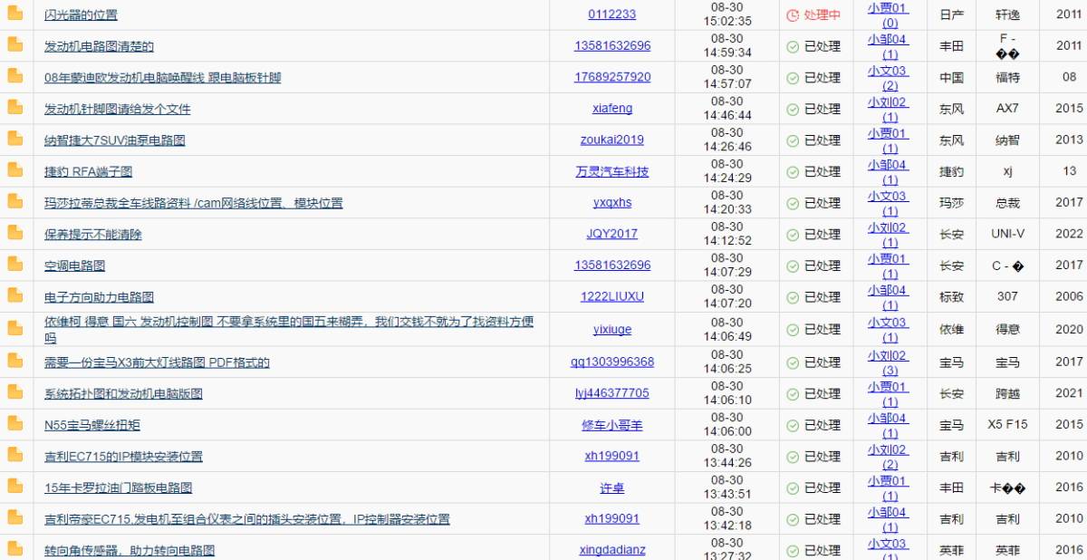Open the folder icon beside 闪光器的位置
This screenshot has width=1087, height=560.
(x=14, y=14)
